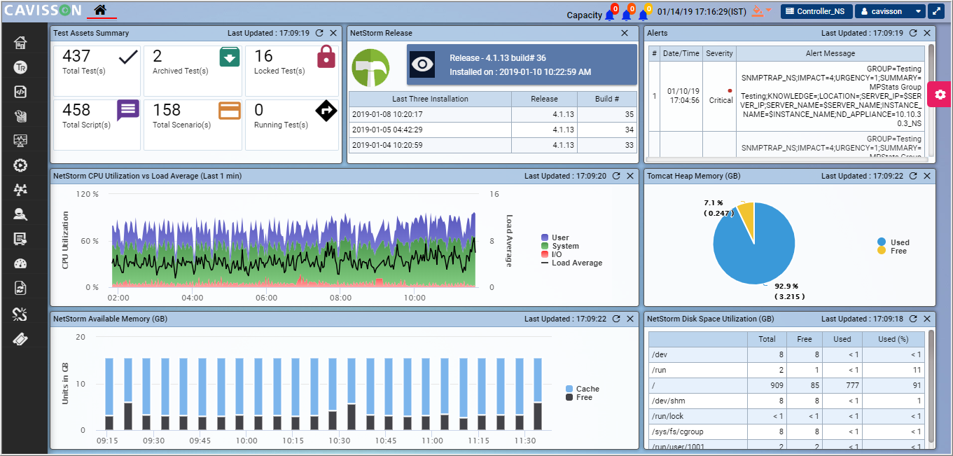Click the red critical alerts bell

[x=610, y=13]
